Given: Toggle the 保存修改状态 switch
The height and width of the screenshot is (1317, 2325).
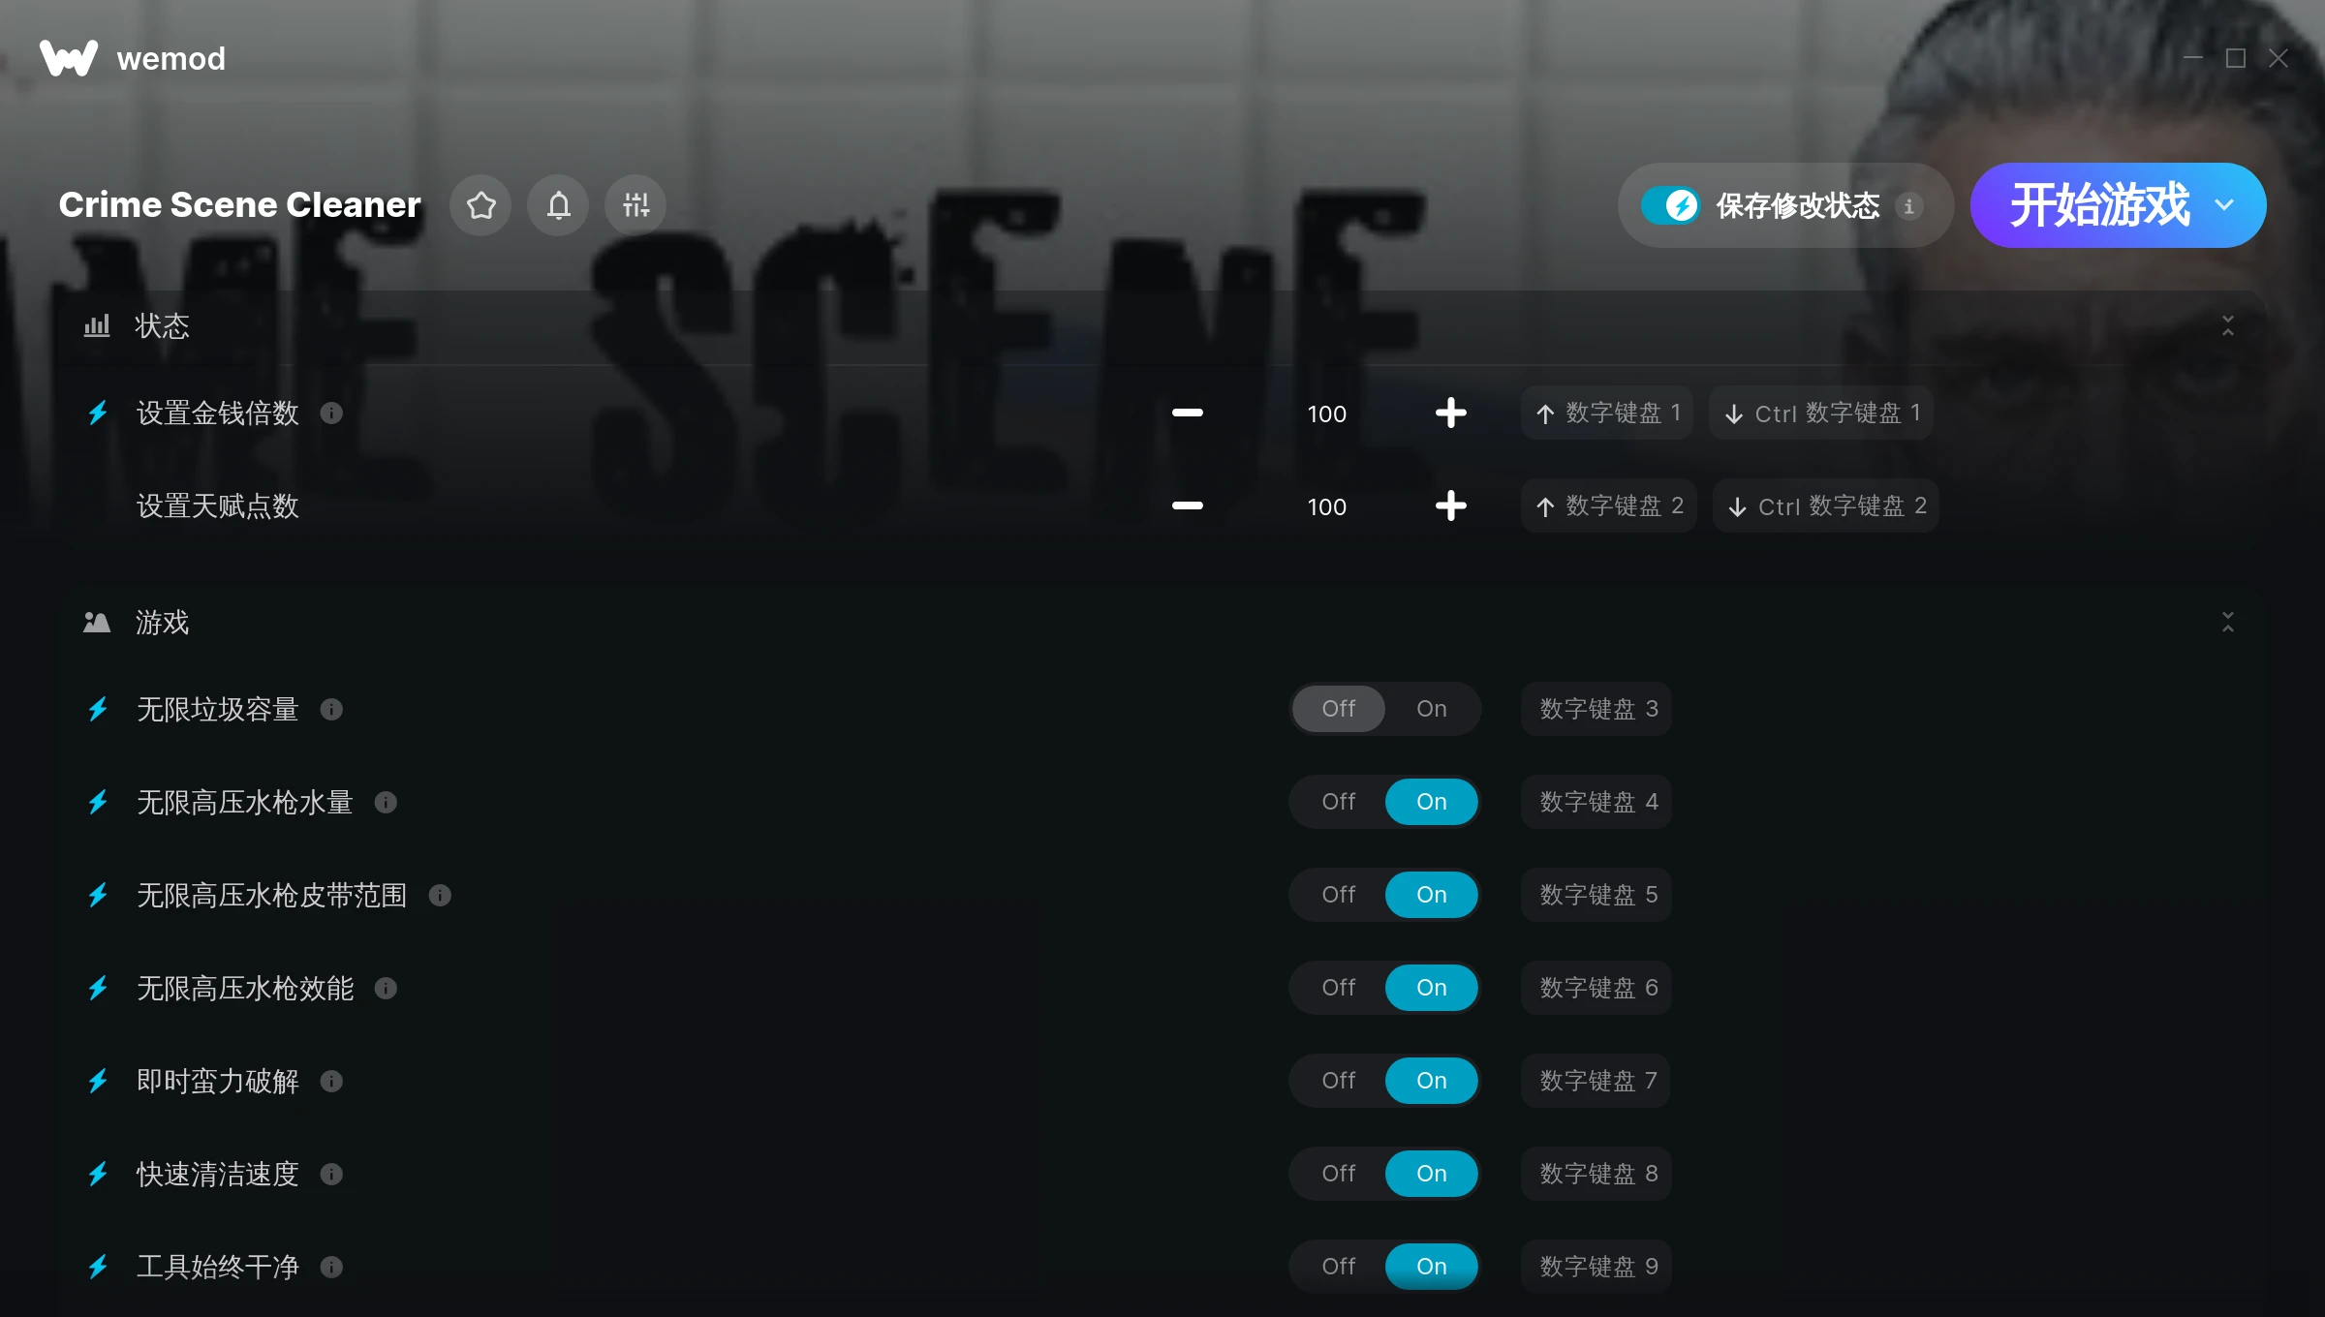Looking at the screenshot, I should tap(1670, 205).
